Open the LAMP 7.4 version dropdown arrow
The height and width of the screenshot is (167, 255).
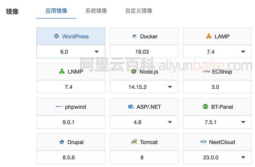coord(243,52)
